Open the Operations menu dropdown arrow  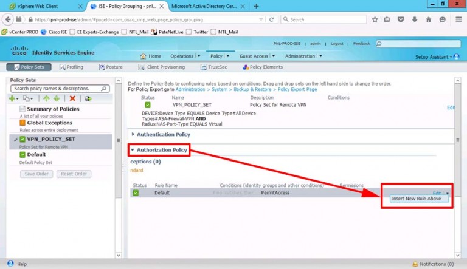pos(199,56)
